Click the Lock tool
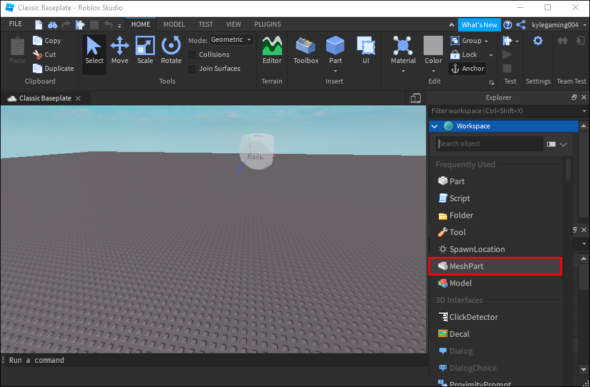Viewport: 590px width, 387px height. tap(464, 55)
